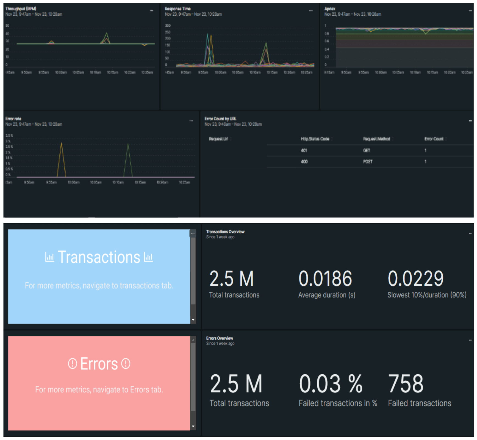Screen dimensions: 477x440
Task: Click scroll-up arrow in Errors tile
Action: (x=193, y=340)
